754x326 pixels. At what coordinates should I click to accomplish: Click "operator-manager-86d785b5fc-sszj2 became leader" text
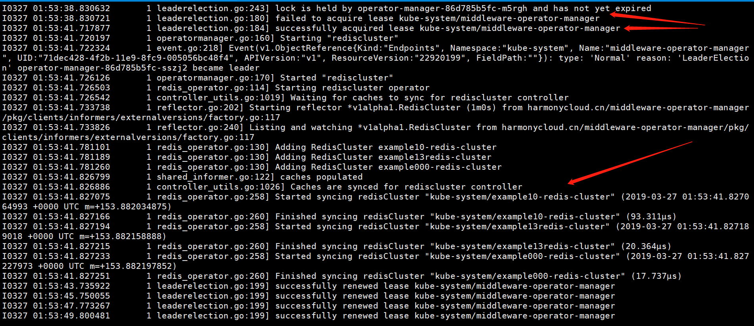coord(138,68)
